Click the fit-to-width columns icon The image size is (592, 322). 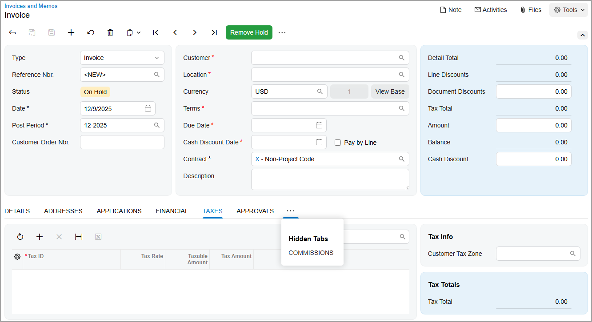click(79, 237)
